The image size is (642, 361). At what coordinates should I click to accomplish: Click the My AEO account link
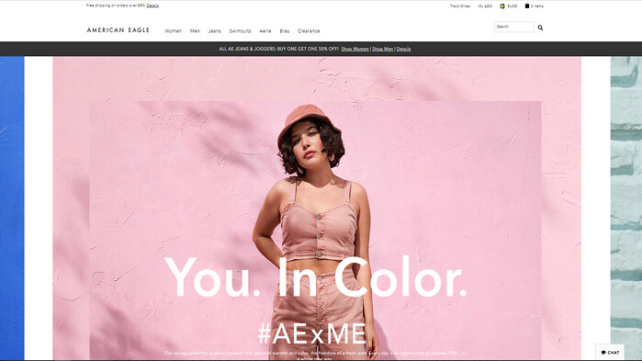(485, 6)
